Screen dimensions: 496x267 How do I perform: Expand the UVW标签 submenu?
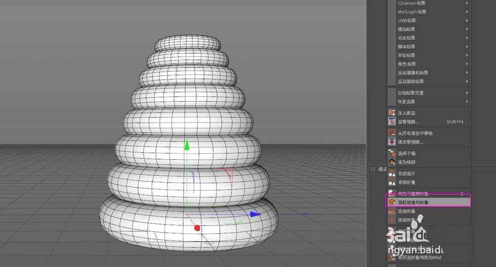(429, 20)
